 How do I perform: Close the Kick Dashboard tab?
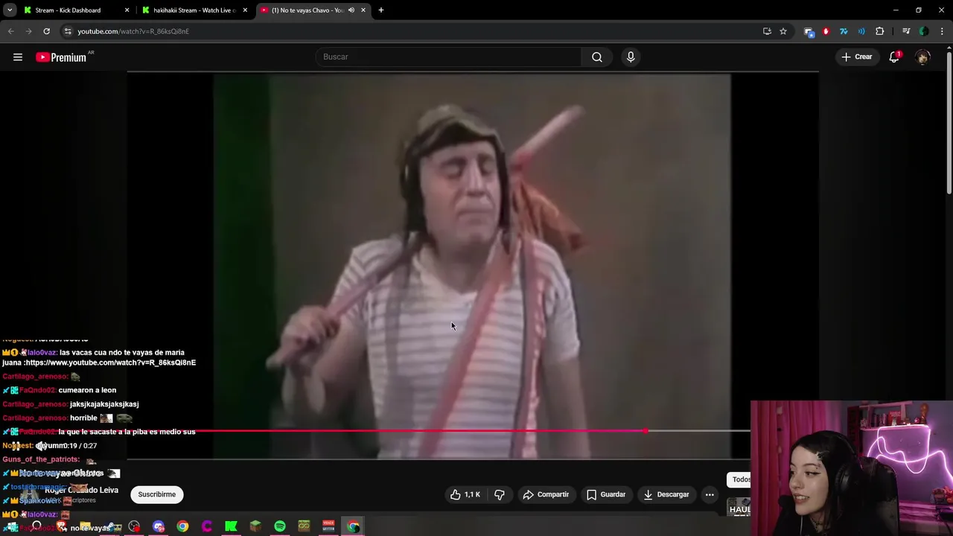tap(127, 10)
